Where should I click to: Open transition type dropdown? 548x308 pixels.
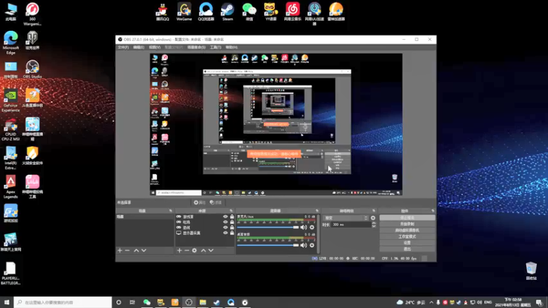tap(345, 218)
